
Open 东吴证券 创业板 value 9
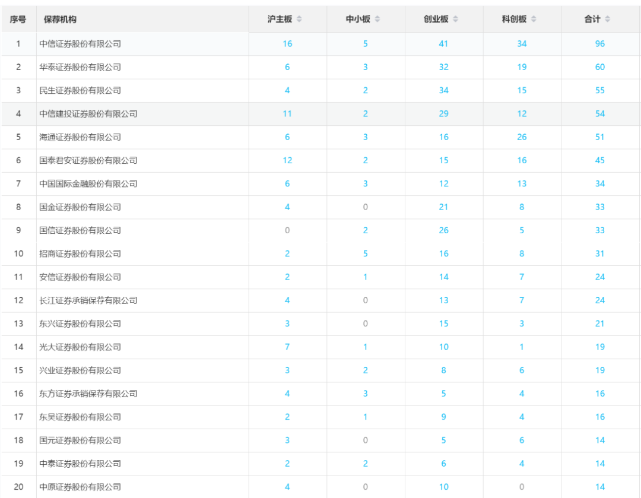[x=443, y=417]
